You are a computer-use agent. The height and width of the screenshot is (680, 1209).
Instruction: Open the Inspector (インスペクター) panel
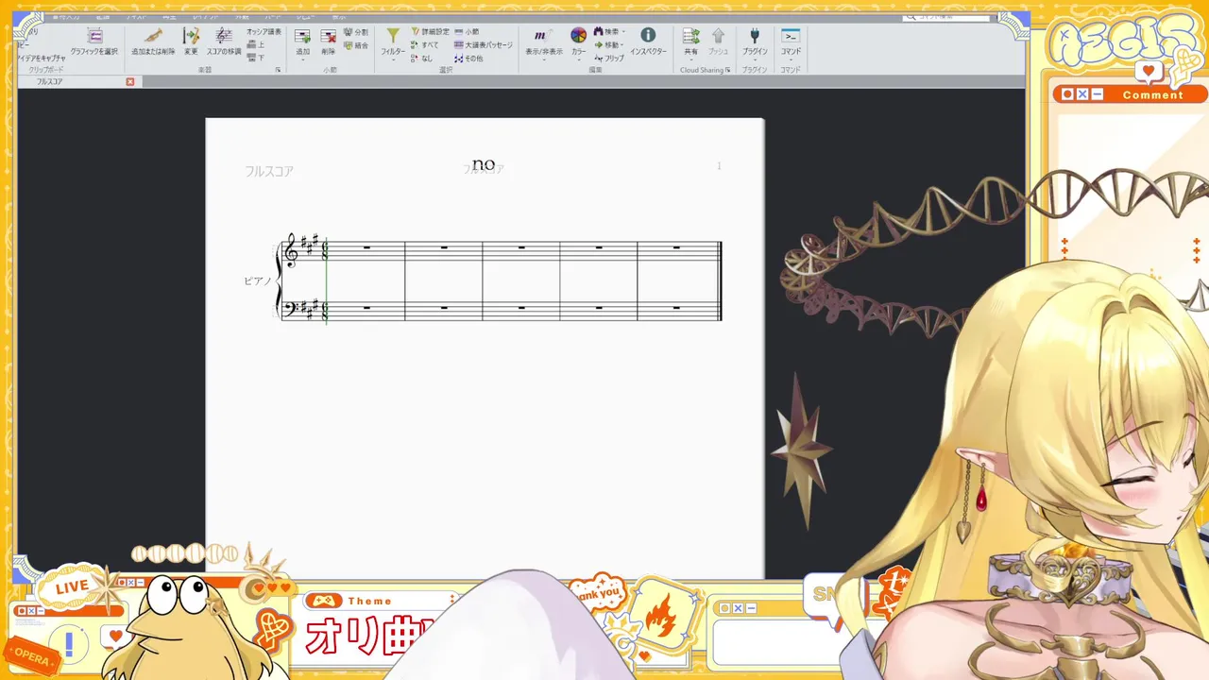pyautogui.click(x=648, y=40)
